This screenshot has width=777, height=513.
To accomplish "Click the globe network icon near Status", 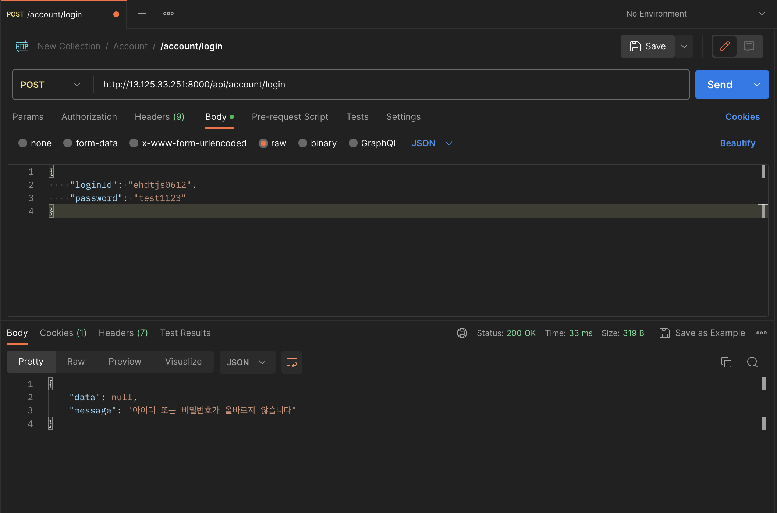I will point(462,333).
